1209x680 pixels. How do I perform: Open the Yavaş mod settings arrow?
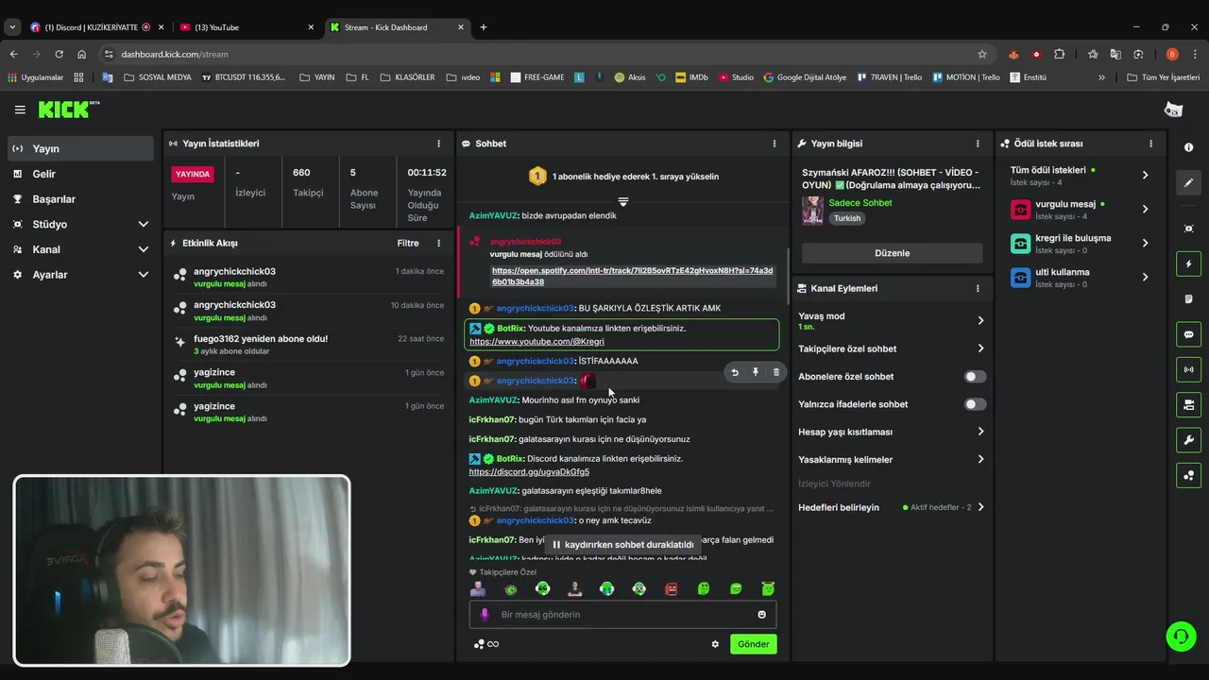(980, 321)
